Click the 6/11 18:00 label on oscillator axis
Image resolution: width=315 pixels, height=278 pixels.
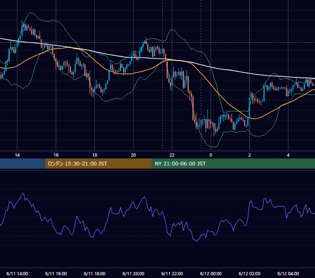pos(94,273)
